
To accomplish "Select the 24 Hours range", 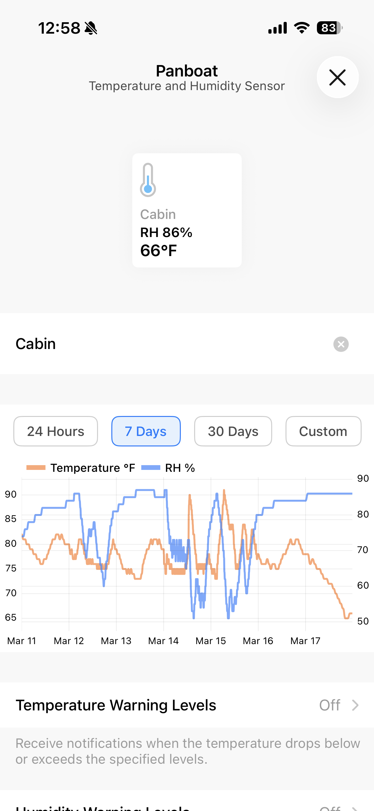I will [x=56, y=431].
